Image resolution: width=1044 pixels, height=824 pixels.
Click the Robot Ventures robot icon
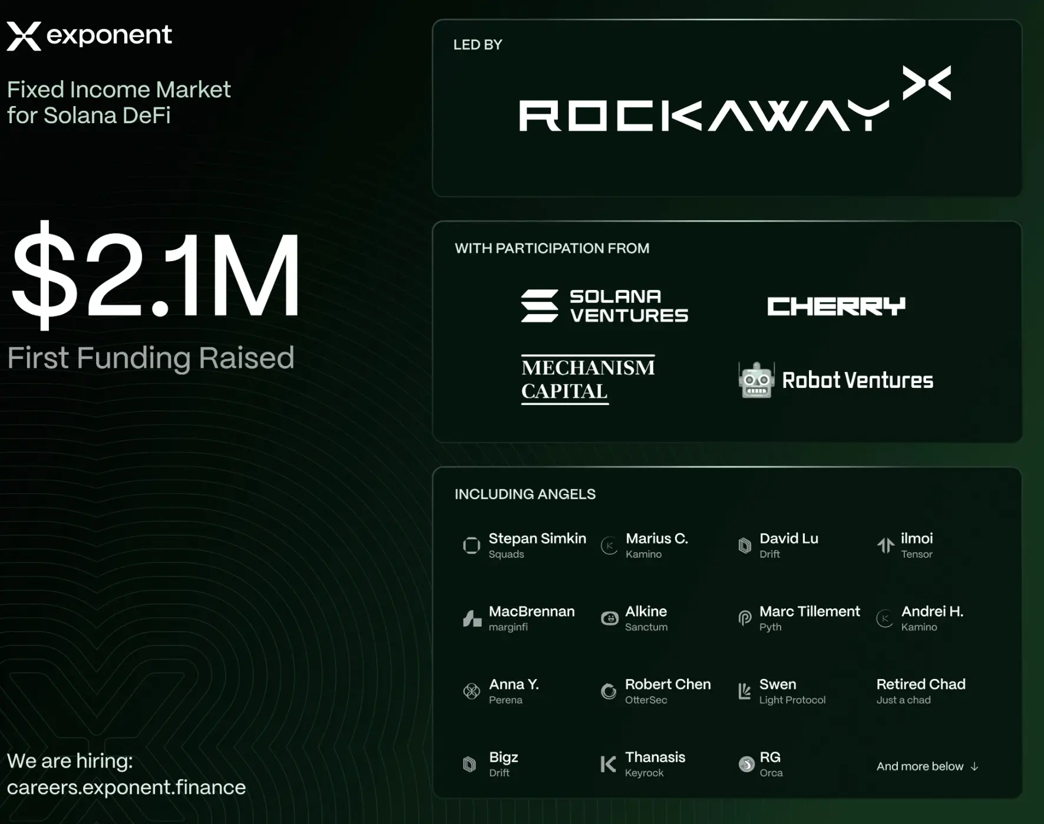click(756, 380)
